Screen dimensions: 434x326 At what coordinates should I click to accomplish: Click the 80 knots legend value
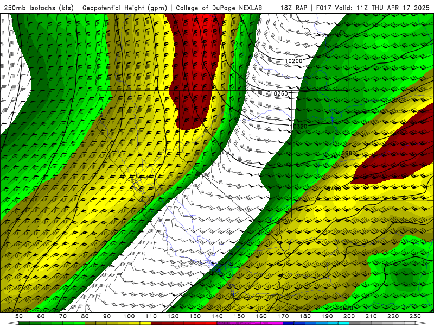point(85,316)
